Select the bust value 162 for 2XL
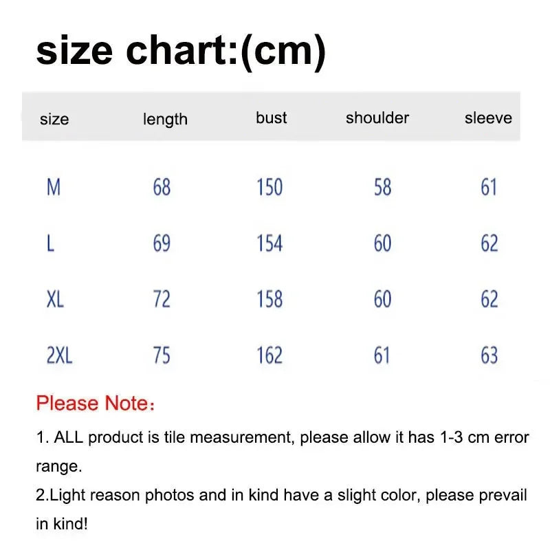Screen dimensions: 550x550 (269, 355)
